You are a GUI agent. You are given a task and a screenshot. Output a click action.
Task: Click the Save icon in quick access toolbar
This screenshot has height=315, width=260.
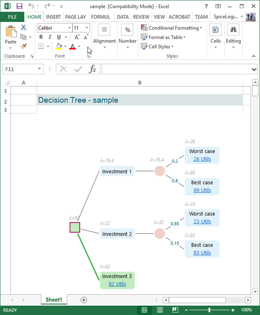tap(19, 6)
